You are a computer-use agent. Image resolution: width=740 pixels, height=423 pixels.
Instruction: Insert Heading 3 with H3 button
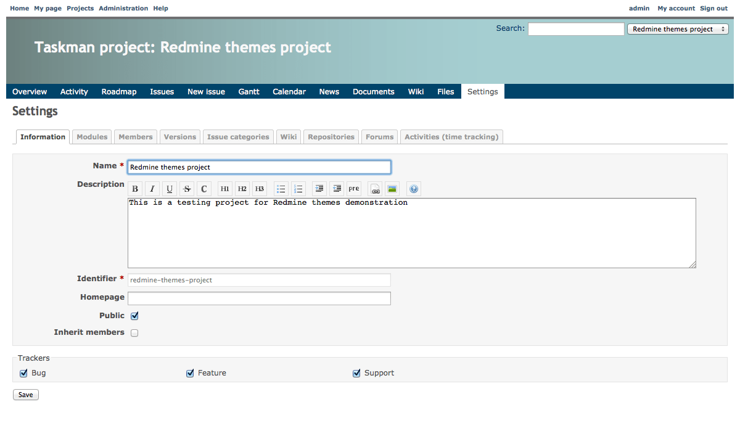pos(260,189)
